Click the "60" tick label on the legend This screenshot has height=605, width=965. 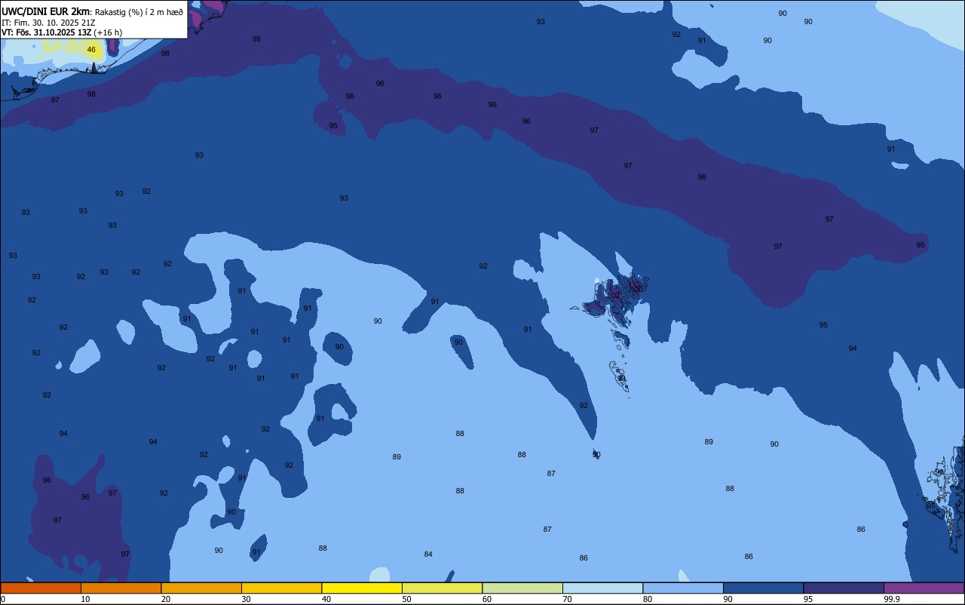pyautogui.click(x=487, y=599)
